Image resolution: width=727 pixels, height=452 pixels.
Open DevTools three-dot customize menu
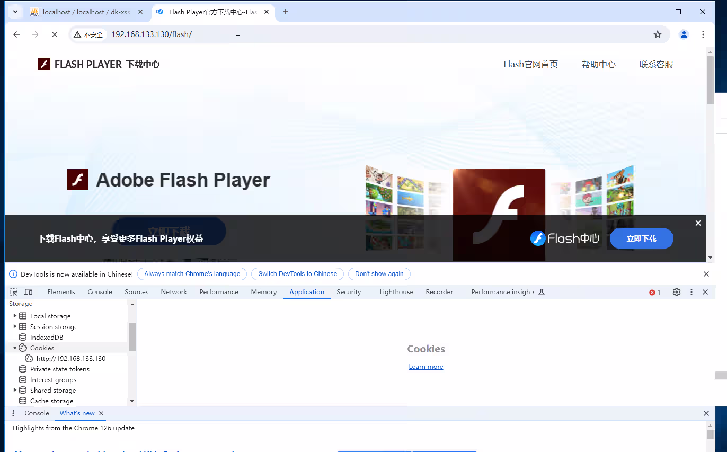click(x=691, y=292)
